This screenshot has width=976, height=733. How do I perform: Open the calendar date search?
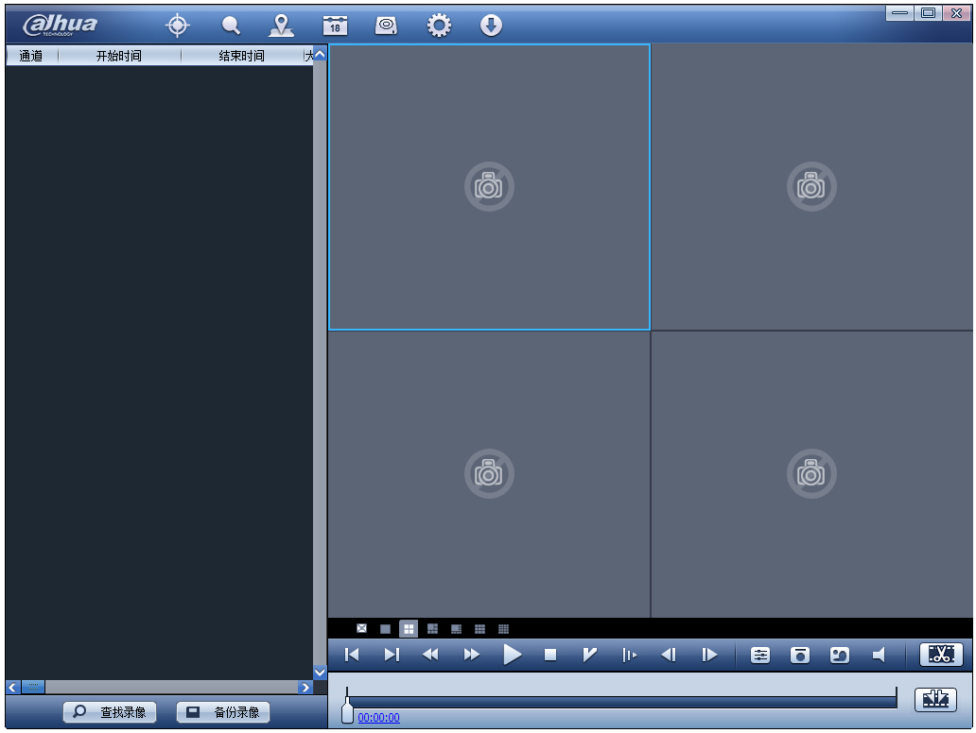pyautogui.click(x=336, y=25)
